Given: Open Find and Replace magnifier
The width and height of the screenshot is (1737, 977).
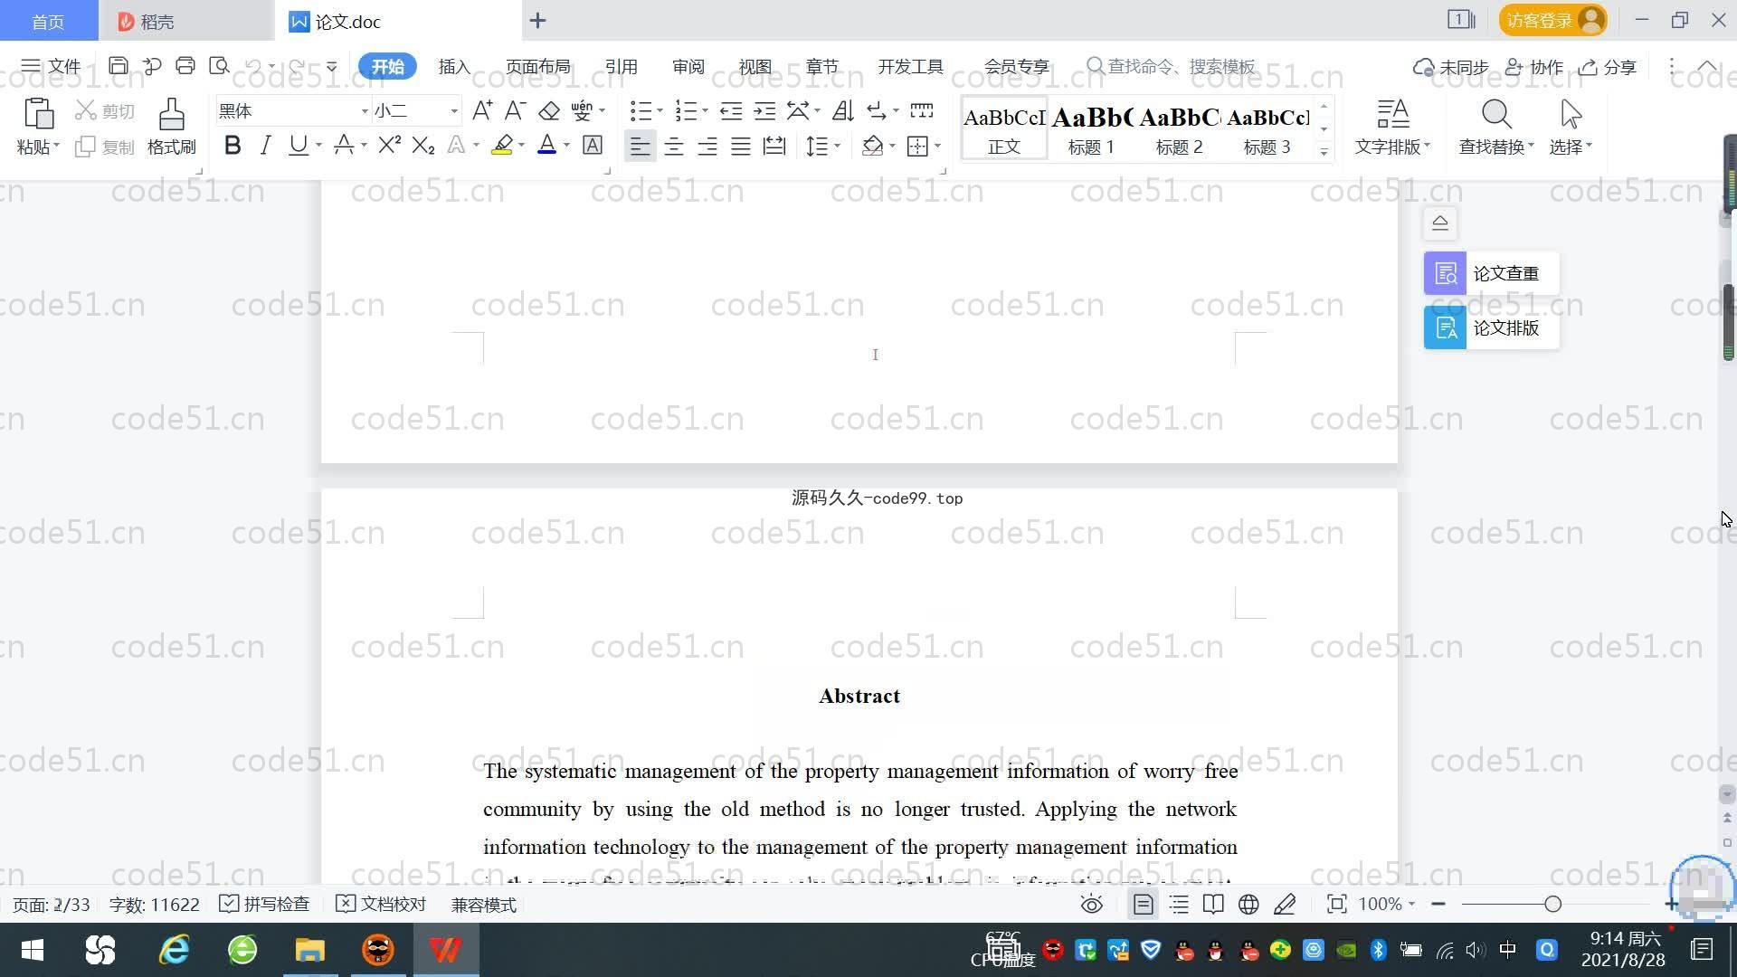Looking at the screenshot, I should coord(1496,115).
